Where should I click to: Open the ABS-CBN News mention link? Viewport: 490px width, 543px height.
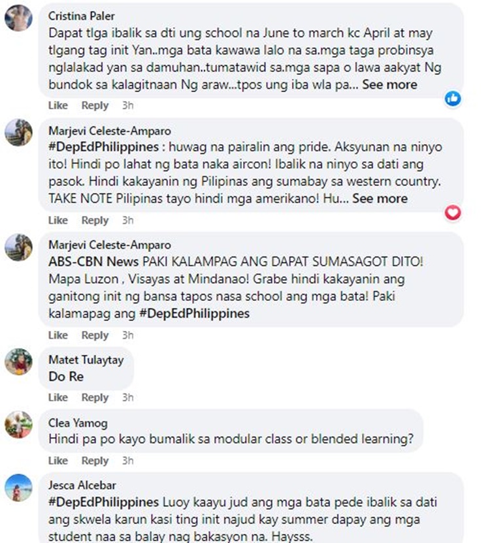(93, 262)
